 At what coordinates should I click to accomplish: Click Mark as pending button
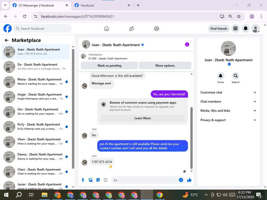coord(109,66)
